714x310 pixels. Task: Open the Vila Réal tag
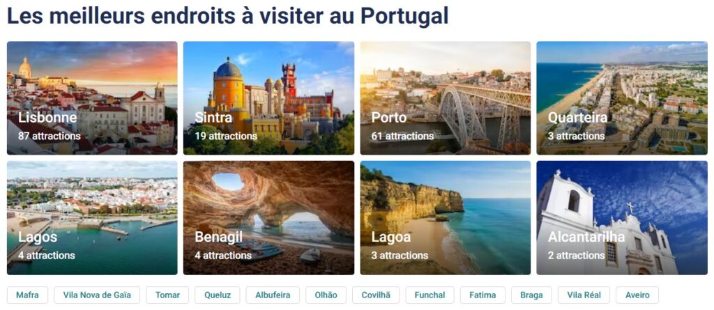(x=584, y=295)
